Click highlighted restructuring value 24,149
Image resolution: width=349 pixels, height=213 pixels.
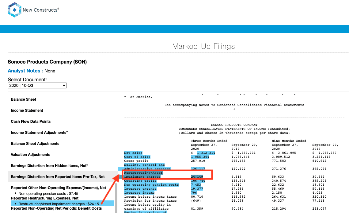click(197, 177)
